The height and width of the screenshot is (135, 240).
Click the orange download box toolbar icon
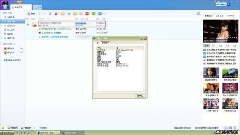(75, 13)
